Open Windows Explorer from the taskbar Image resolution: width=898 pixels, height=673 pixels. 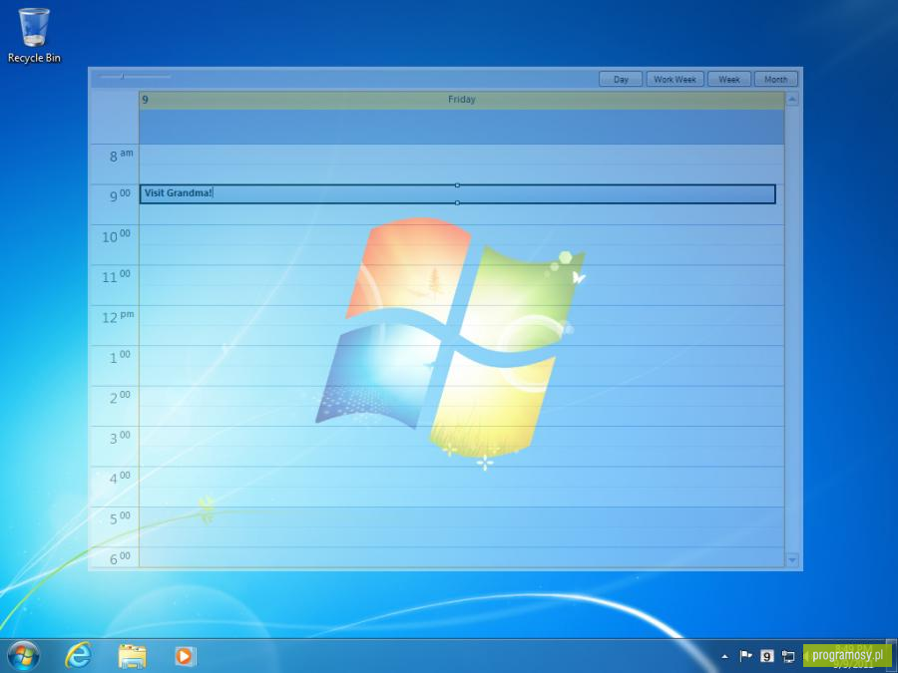(133, 656)
